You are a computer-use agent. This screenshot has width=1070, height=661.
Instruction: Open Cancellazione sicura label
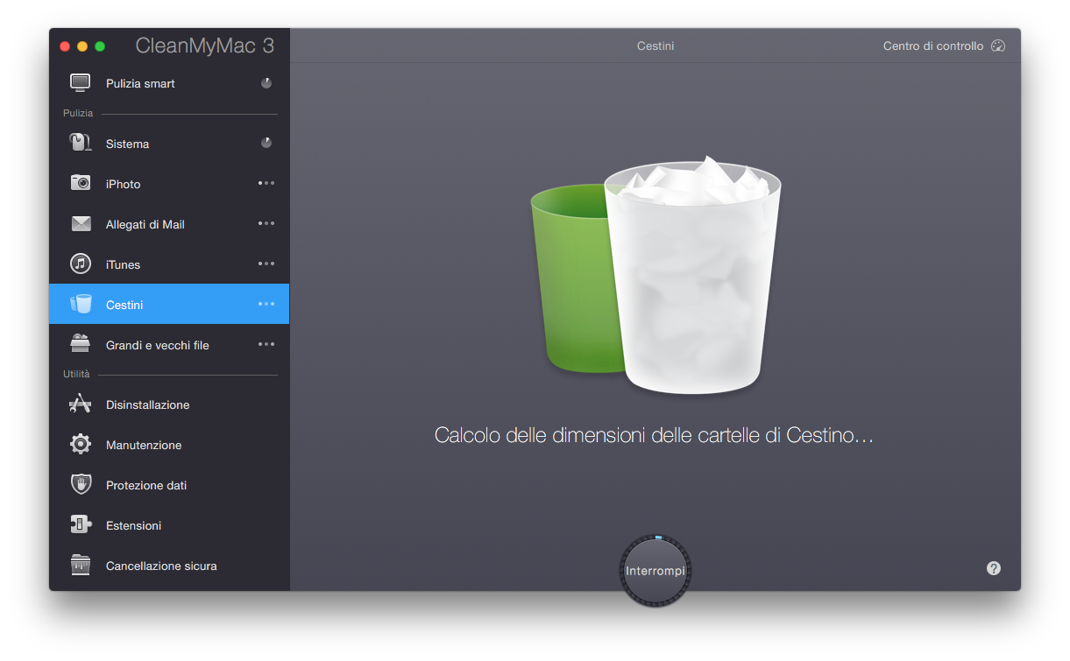(161, 566)
